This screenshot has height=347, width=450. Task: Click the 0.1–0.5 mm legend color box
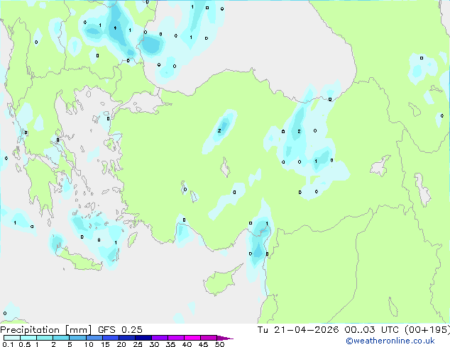click(x=12, y=338)
